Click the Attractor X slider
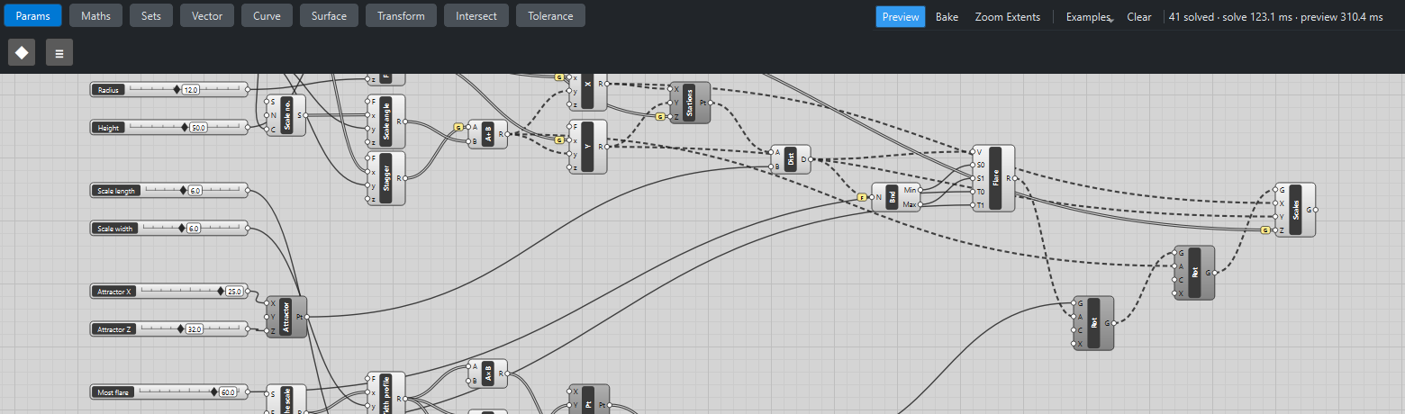This screenshot has width=1405, height=414. pyautogui.click(x=170, y=291)
